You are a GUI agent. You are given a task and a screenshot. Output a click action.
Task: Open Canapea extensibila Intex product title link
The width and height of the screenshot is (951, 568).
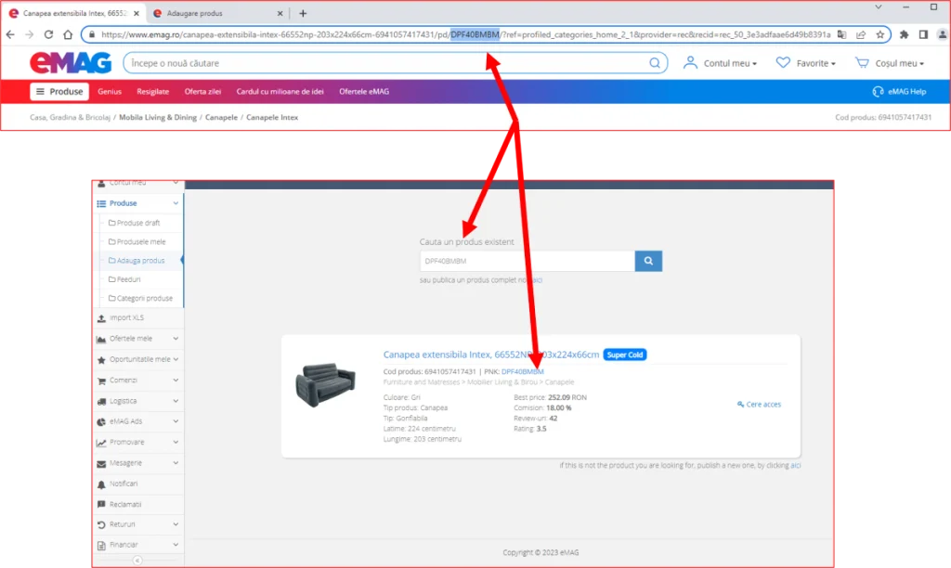tap(490, 355)
